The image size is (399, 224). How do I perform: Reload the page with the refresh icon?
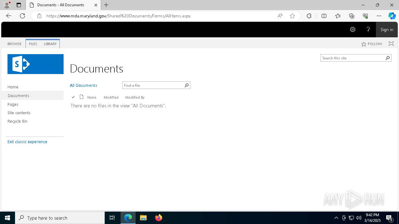(22, 16)
